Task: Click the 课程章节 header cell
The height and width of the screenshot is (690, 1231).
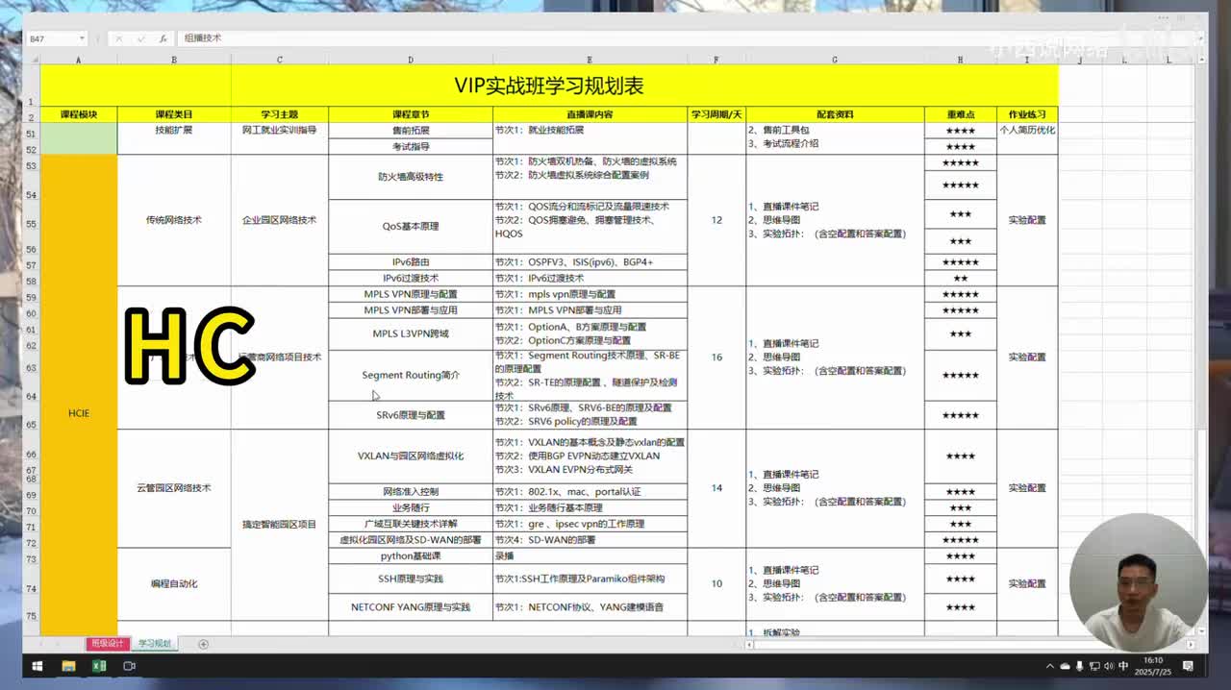Action: [x=411, y=114]
